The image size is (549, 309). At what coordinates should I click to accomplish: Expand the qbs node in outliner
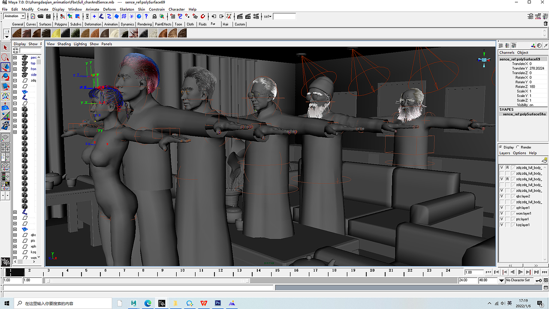(15, 235)
